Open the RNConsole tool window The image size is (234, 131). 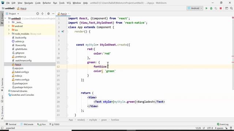pyautogui.click(x=27, y=124)
